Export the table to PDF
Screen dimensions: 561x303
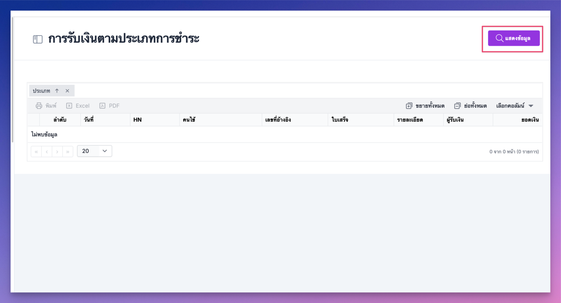pyautogui.click(x=109, y=106)
